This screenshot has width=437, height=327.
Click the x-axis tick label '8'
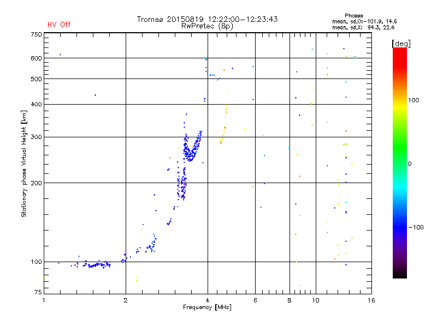[290, 300]
